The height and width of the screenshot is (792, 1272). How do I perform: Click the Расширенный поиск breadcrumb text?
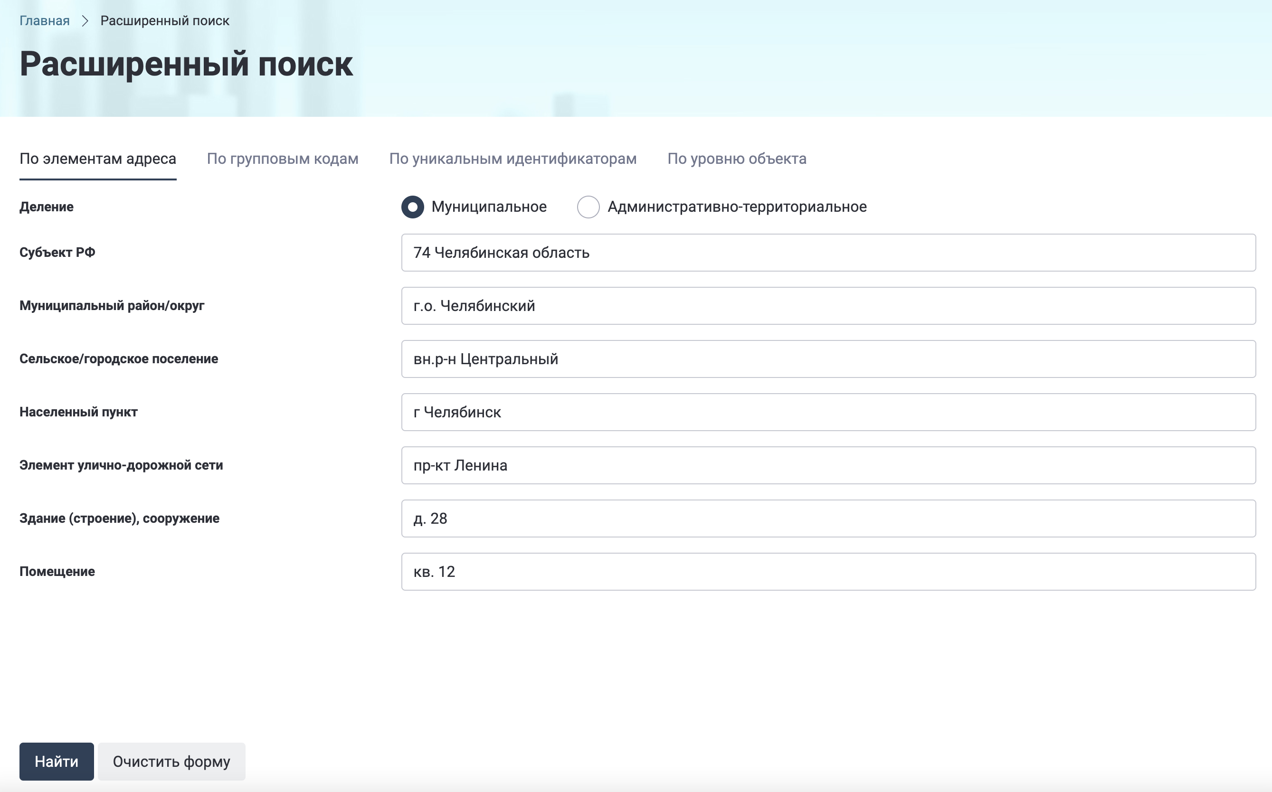pos(164,20)
